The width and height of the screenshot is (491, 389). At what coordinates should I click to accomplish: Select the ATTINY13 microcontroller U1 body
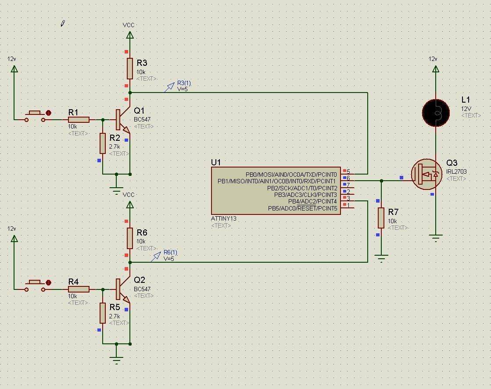click(276, 191)
